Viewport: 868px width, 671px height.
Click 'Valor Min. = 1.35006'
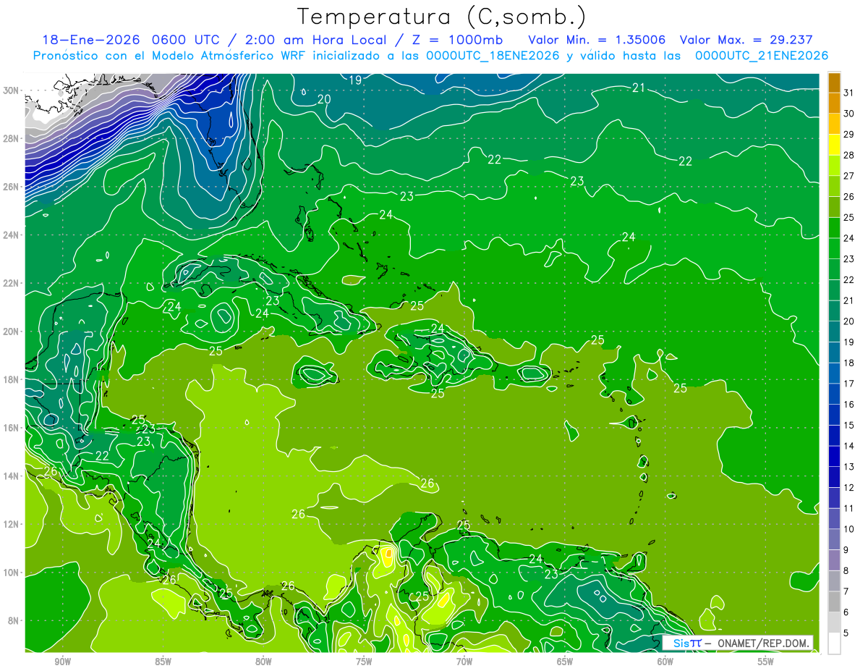(597, 40)
